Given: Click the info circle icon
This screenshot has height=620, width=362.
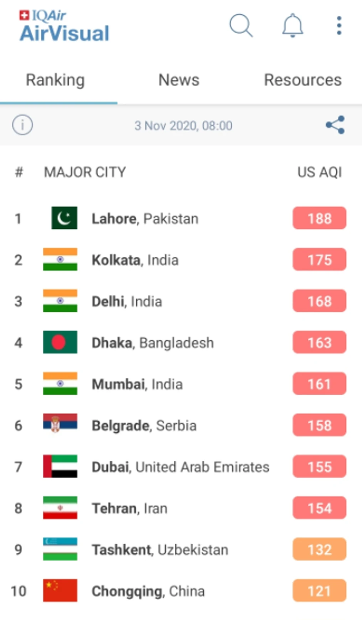Looking at the screenshot, I should [22, 125].
